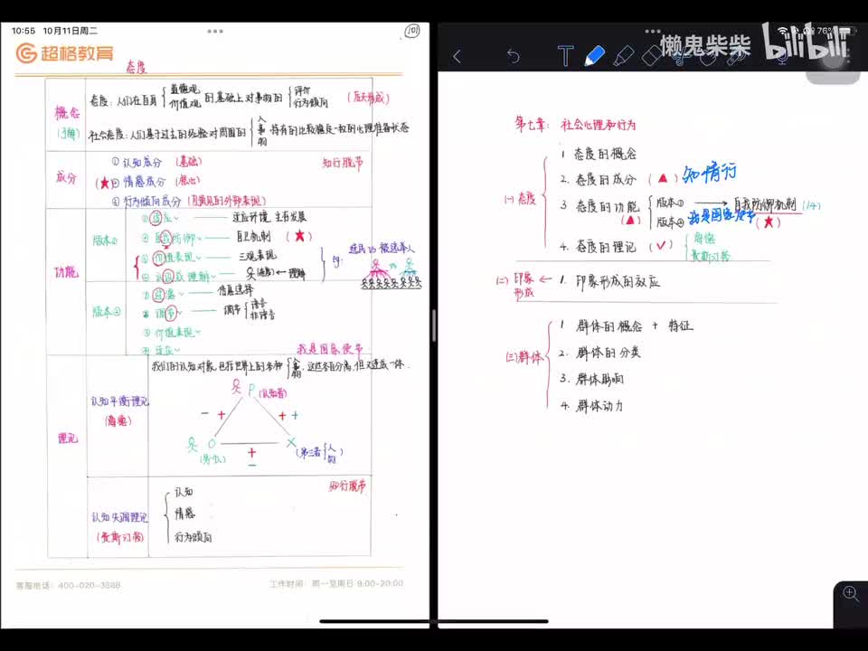Screen dimensions: 868x651
Task: Tap the date 10月11日周二
Action: [x=70, y=31]
